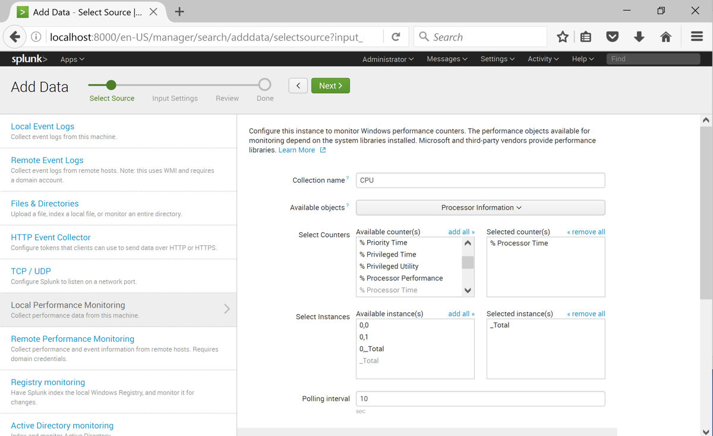
Task: Go to the browser home icon
Action: (x=666, y=37)
